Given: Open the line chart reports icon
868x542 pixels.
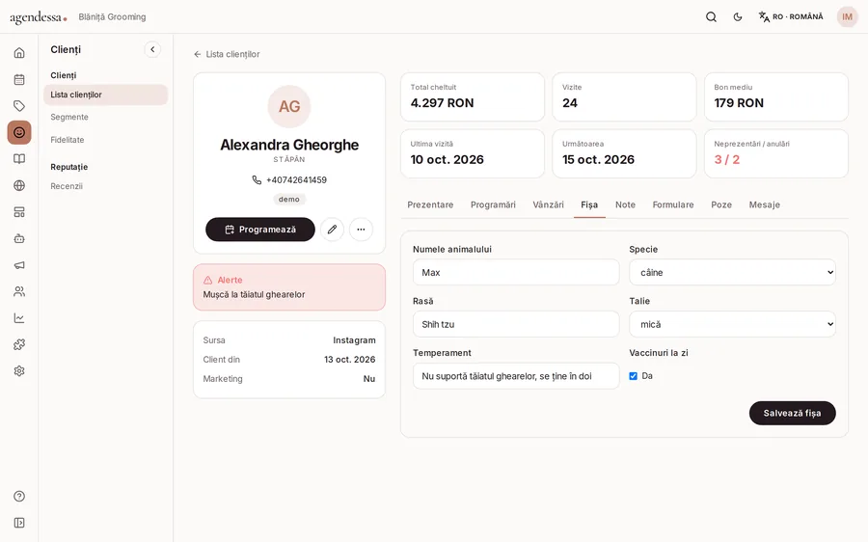Looking at the screenshot, I should click(x=19, y=318).
